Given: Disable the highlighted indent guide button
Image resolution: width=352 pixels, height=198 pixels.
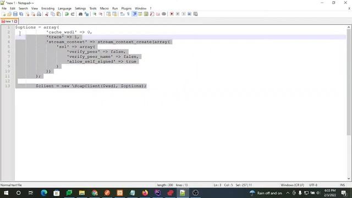Looking at the screenshot, I should point(134,14).
